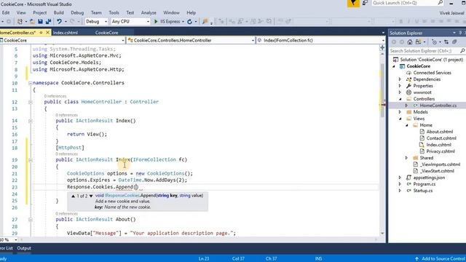The height and width of the screenshot is (262, 466).
Task: Open the Any CPU platform dropdown
Action: click(148, 21)
